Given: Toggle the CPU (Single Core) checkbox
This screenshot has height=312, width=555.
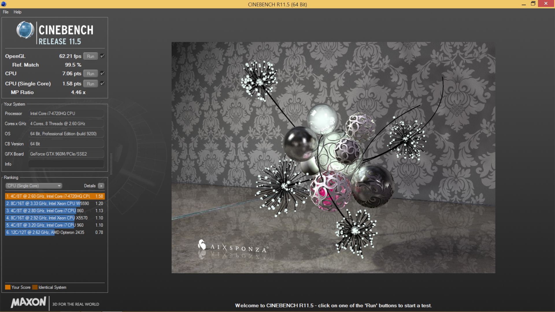Looking at the screenshot, I should click(x=102, y=83).
